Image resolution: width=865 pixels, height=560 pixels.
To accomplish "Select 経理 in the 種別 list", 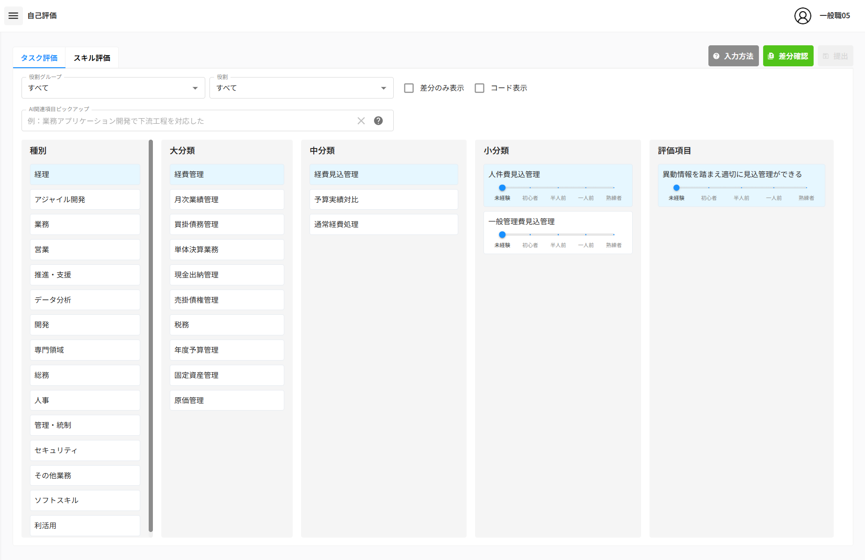I will pos(85,174).
